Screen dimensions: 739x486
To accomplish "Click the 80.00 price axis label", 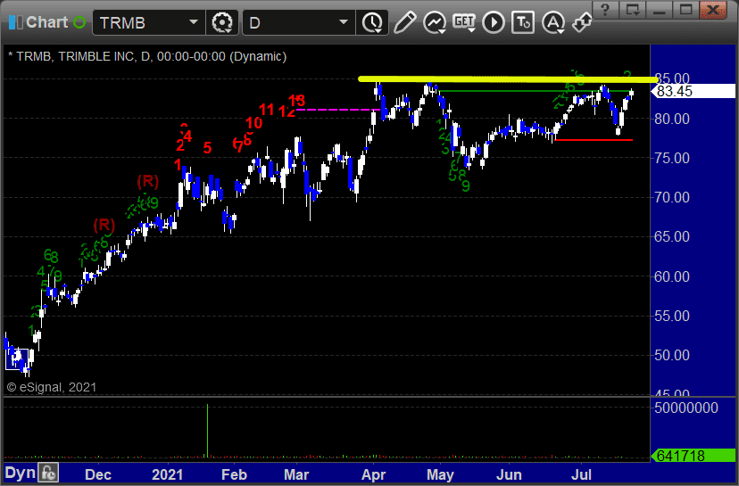I will pyautogui.click(x=671, y=119).
